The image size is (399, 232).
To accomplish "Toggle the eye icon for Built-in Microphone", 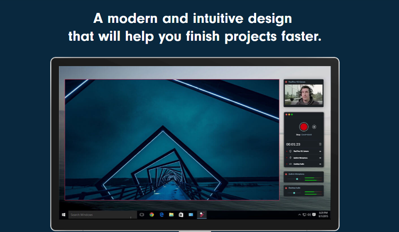I will coord(320,158).
